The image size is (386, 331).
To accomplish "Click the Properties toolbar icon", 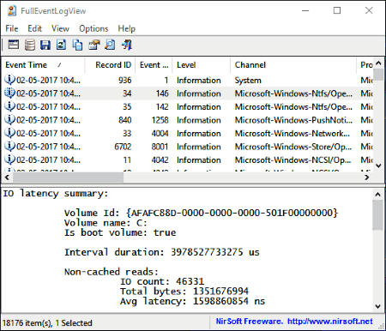I will coord(93,45).
